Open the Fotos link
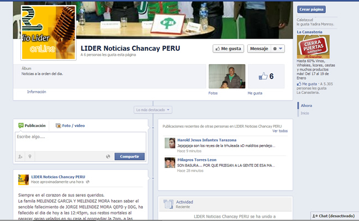359x221 pixels. [x=213, y=93]
